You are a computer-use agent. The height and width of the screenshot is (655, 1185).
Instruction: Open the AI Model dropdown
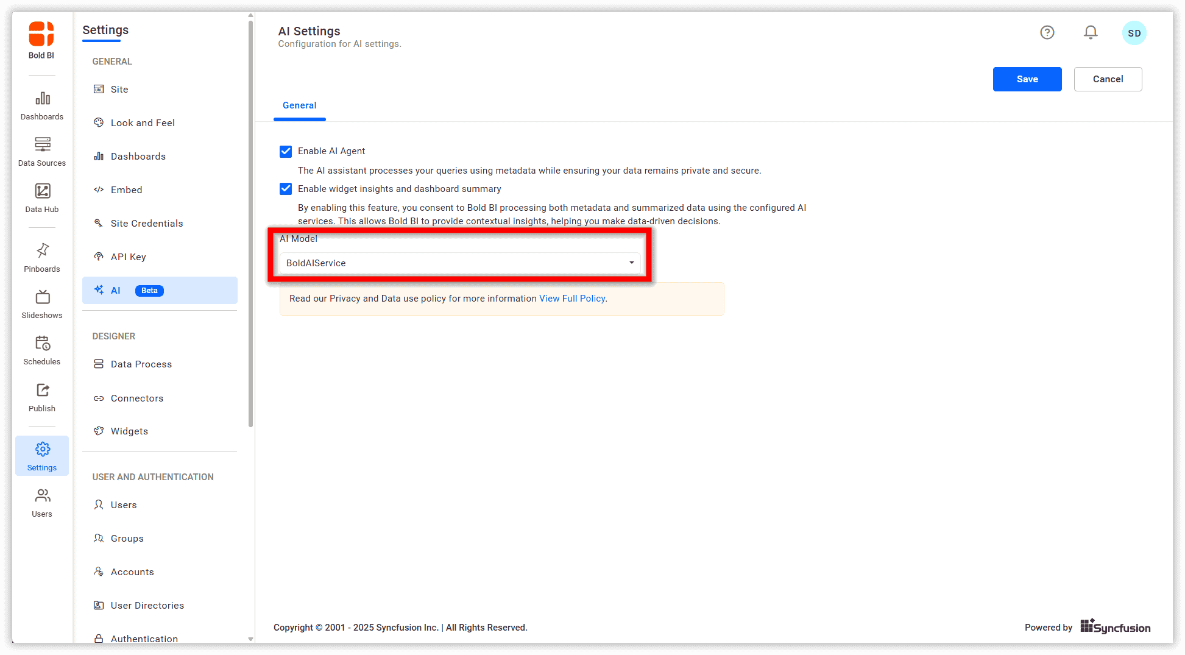click(460, 263)
